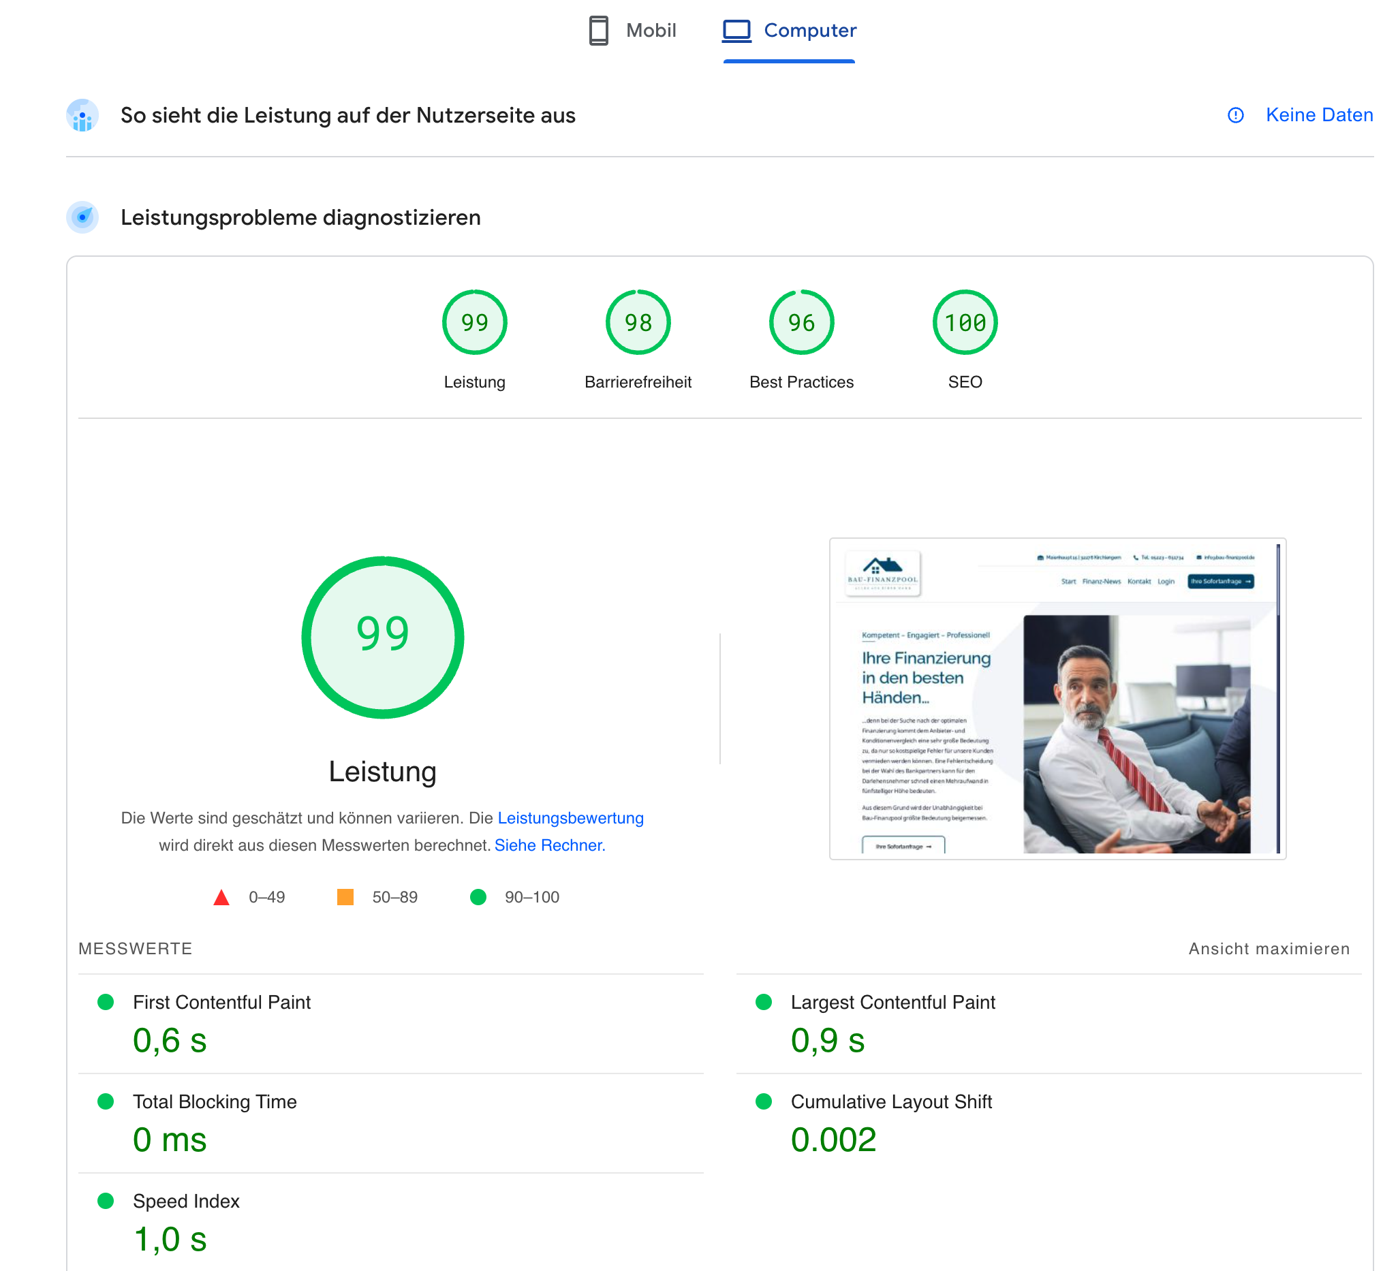Click the user experience section icon
The height and width of the screenshot is (1271, 1398).
click(82, 115)
